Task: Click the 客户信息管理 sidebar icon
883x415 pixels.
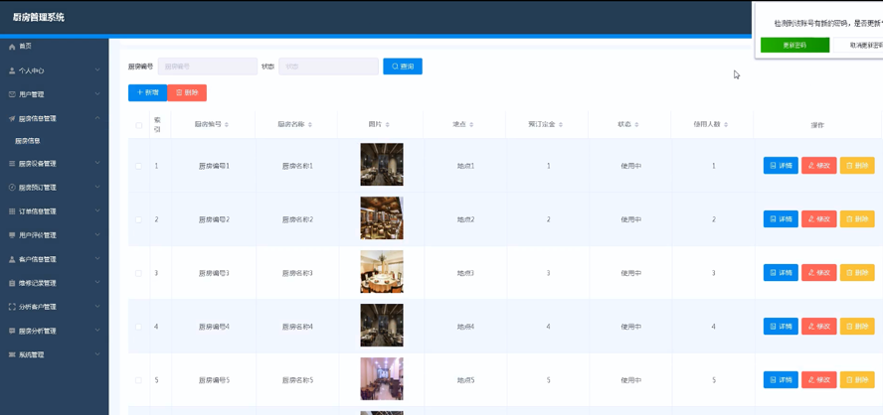Action: tap(12, 259)
